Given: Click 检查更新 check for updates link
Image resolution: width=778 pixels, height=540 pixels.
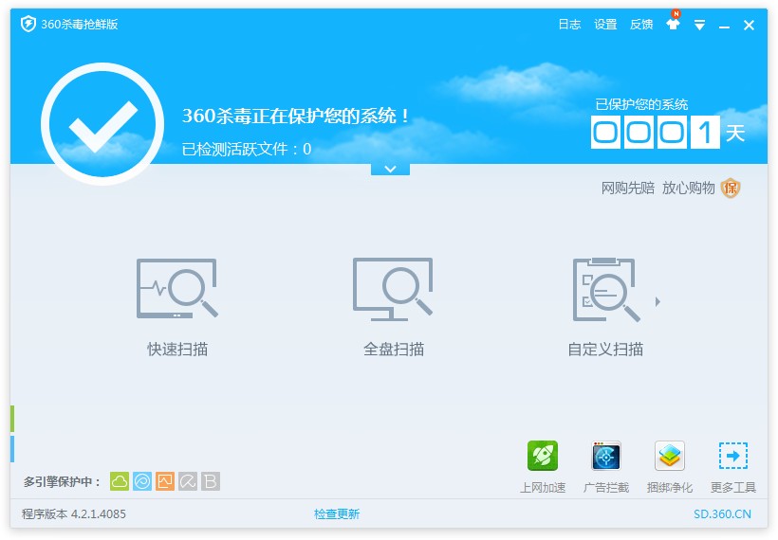Looking at the screenshot, I should 337,514.
